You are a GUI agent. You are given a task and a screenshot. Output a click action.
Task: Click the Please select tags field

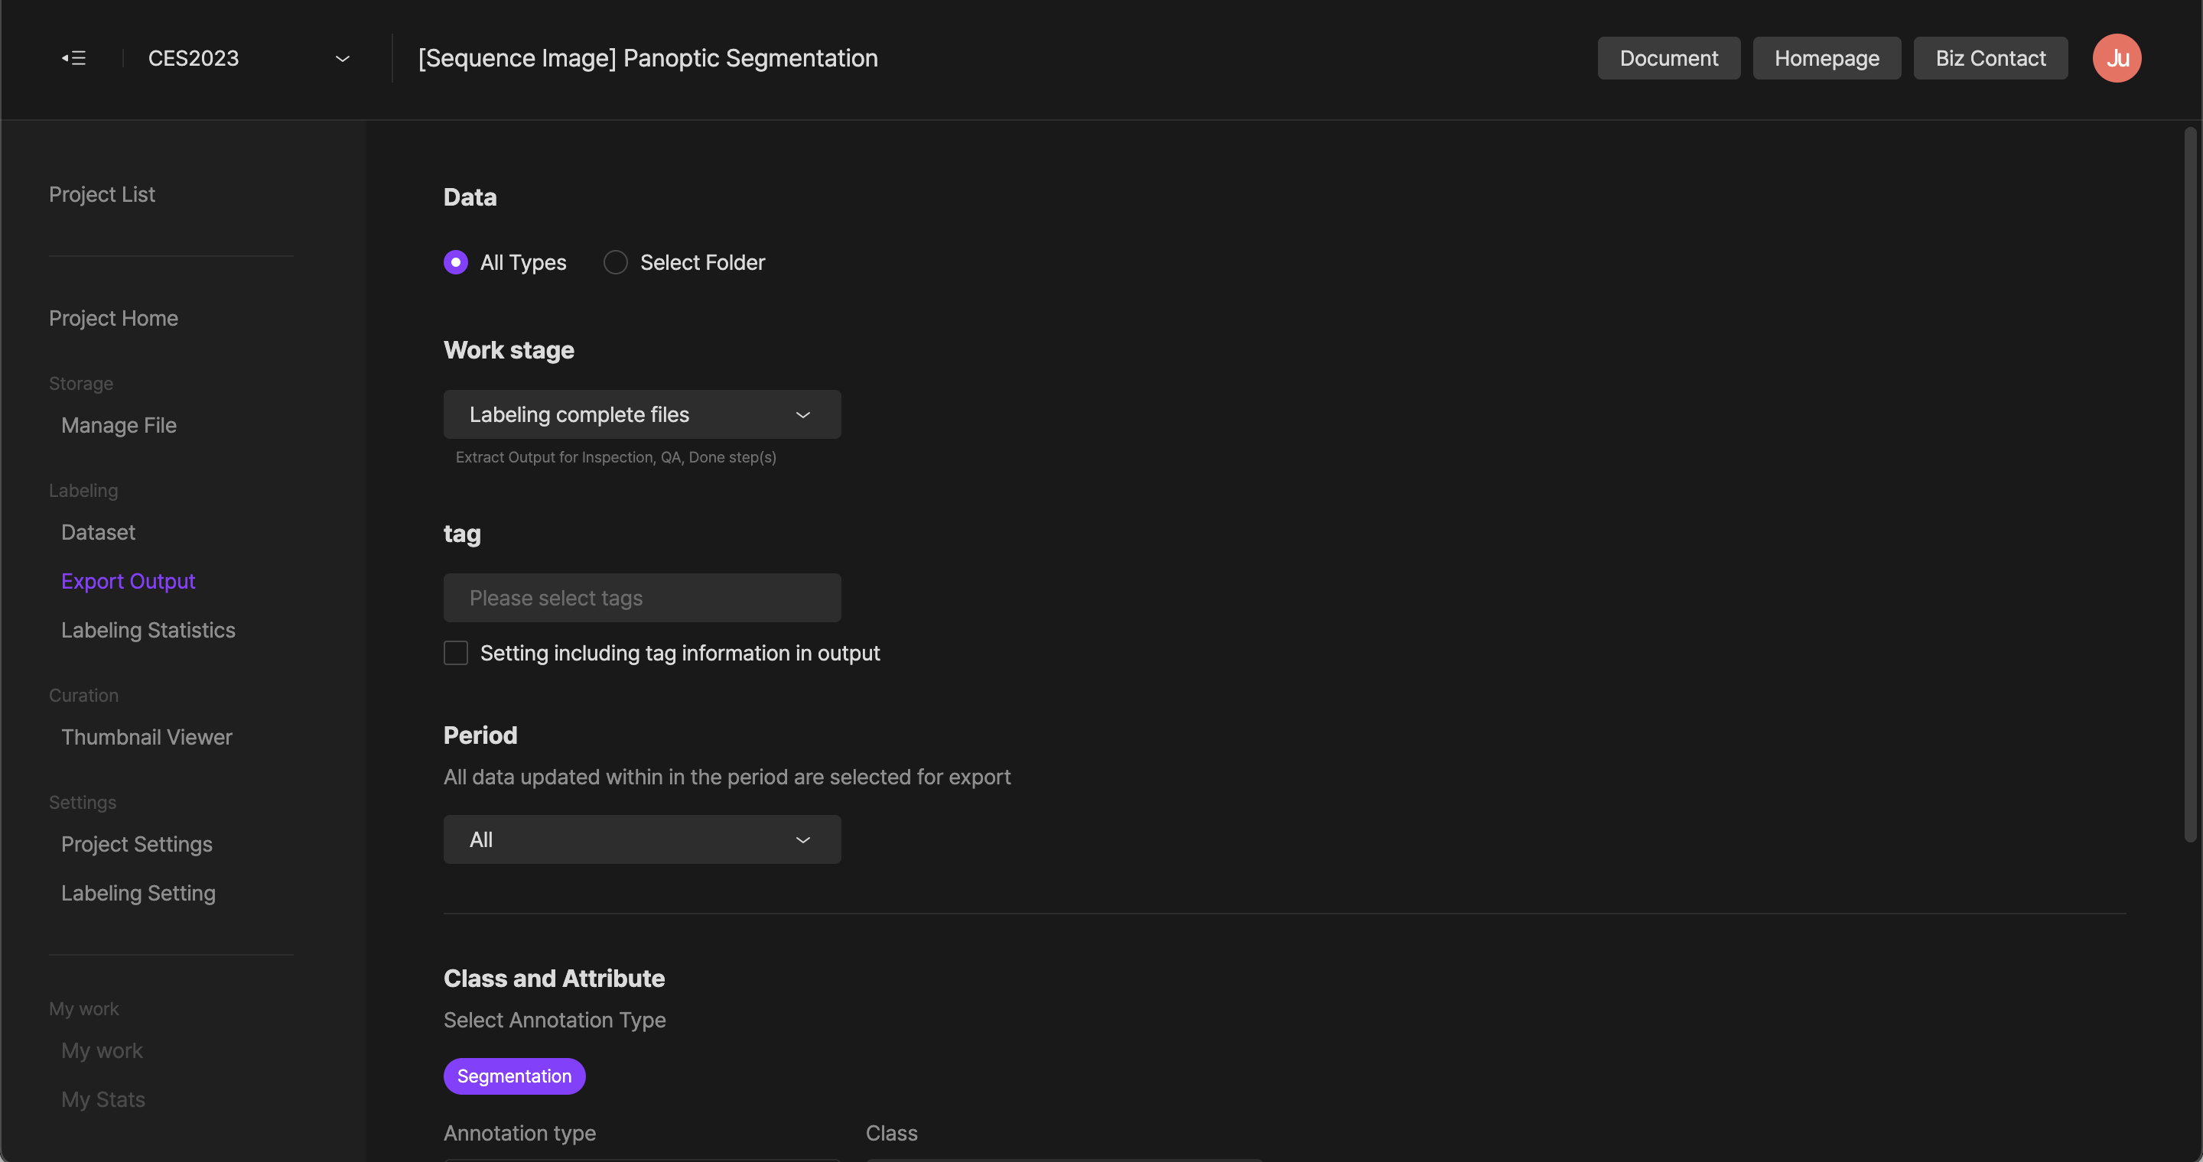[642, 598]
